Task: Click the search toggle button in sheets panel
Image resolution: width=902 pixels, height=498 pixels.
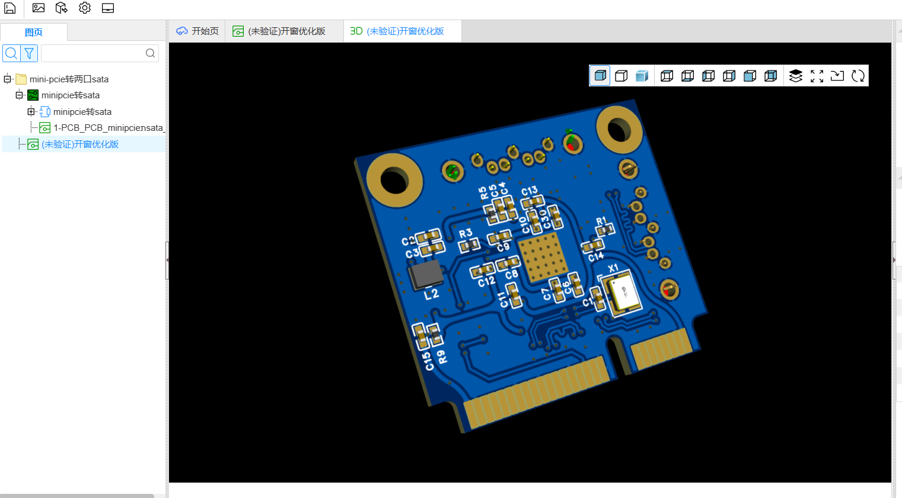Action: (x=11, y=53)
